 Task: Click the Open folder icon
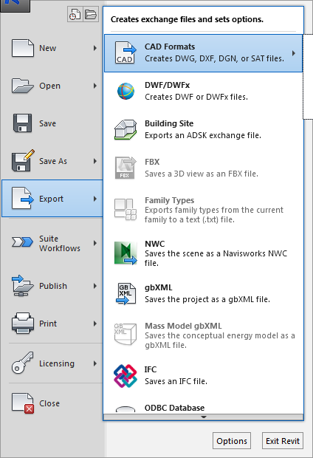[x=23, y=86]
